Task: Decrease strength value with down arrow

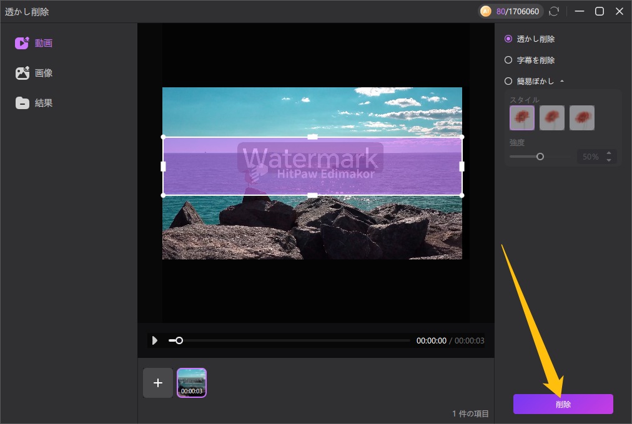Action: point(609,160)
